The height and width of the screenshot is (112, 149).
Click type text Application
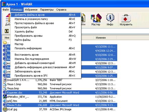point(56,97)
